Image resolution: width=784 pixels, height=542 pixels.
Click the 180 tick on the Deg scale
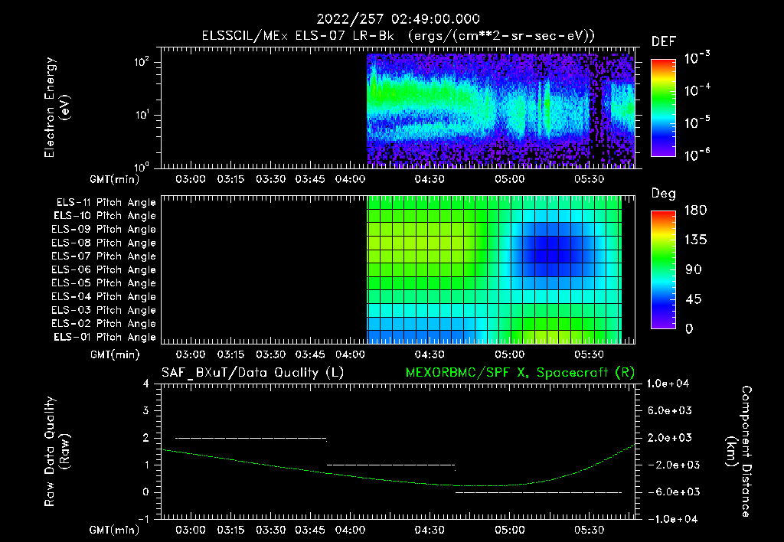695,211
